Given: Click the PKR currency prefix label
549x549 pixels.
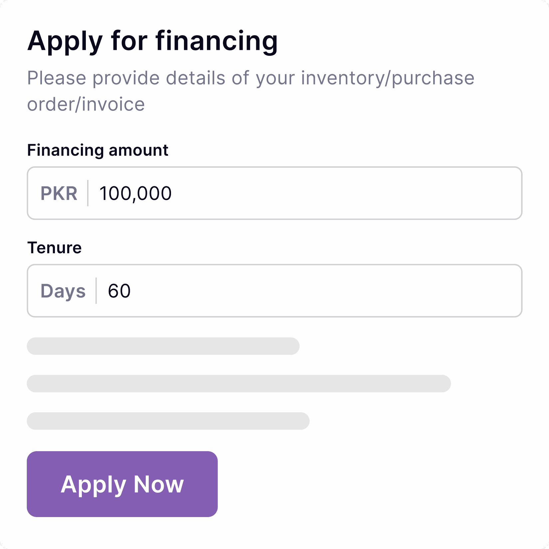Looking at the screenshot, I should coord(59,193).
